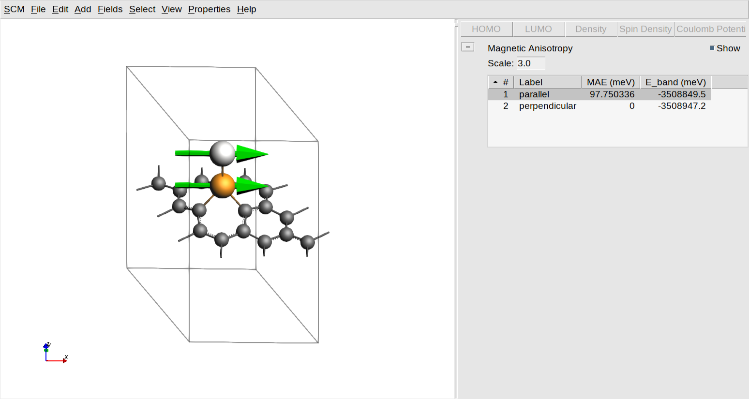Switch to the LUMO tab
749x399 pixels.
(538, 29)
